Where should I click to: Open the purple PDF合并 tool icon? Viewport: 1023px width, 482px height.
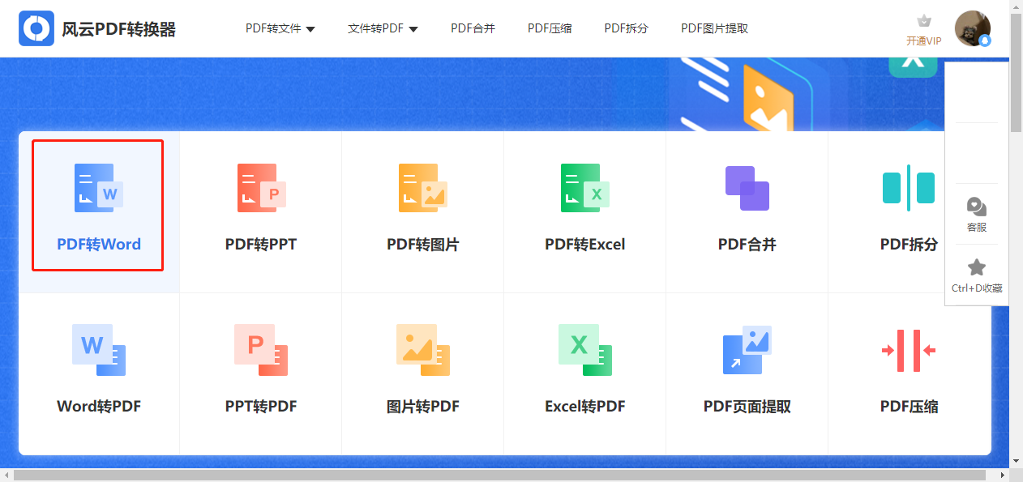[747, 188]
